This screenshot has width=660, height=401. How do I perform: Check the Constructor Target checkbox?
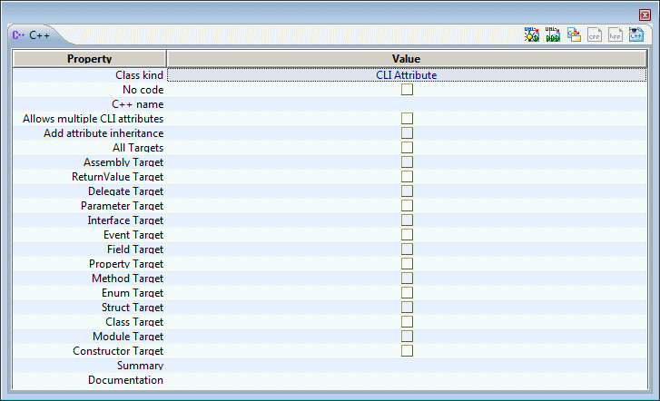[407, 351]
